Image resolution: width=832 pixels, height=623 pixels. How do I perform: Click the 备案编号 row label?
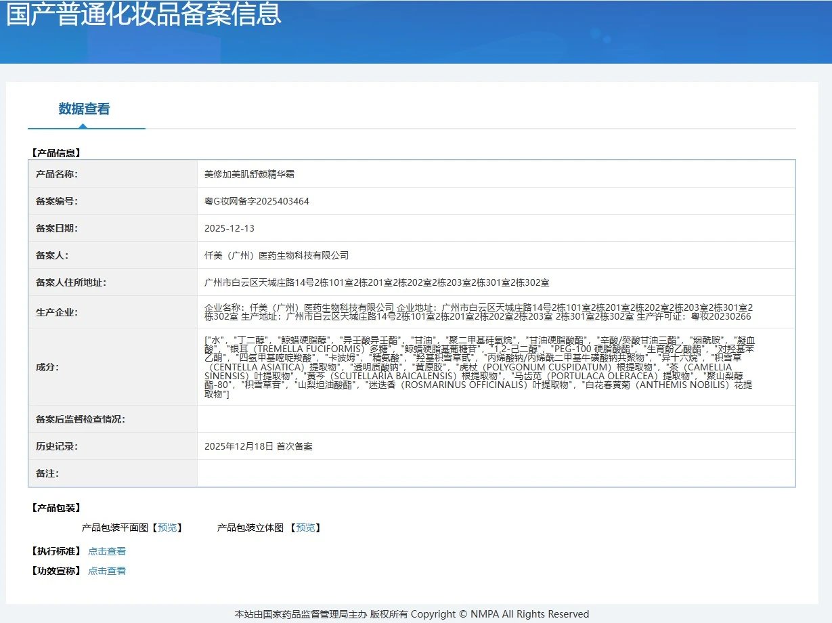[x=57, y=201]
